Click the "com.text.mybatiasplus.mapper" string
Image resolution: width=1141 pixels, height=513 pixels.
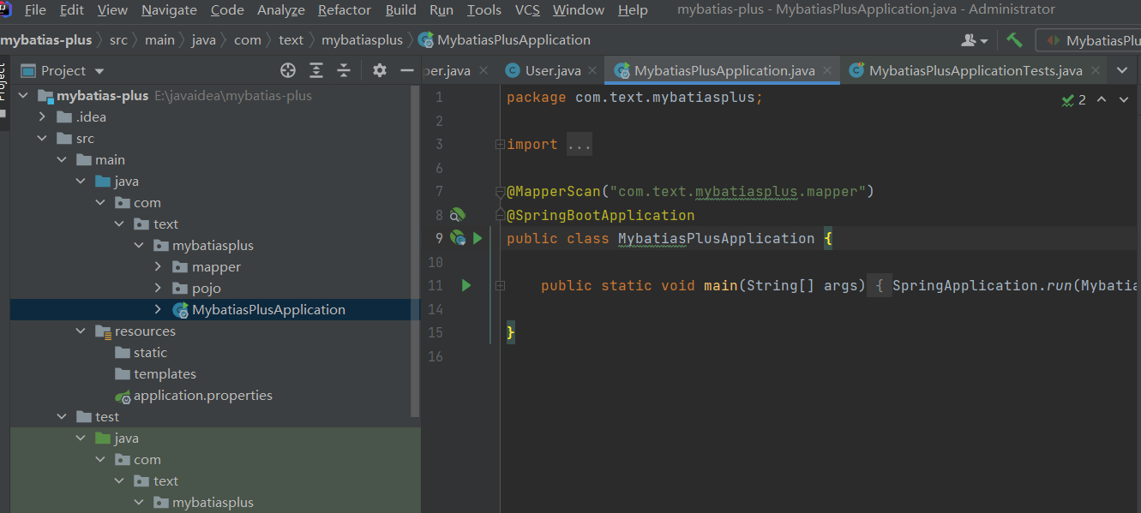[737, 192]
